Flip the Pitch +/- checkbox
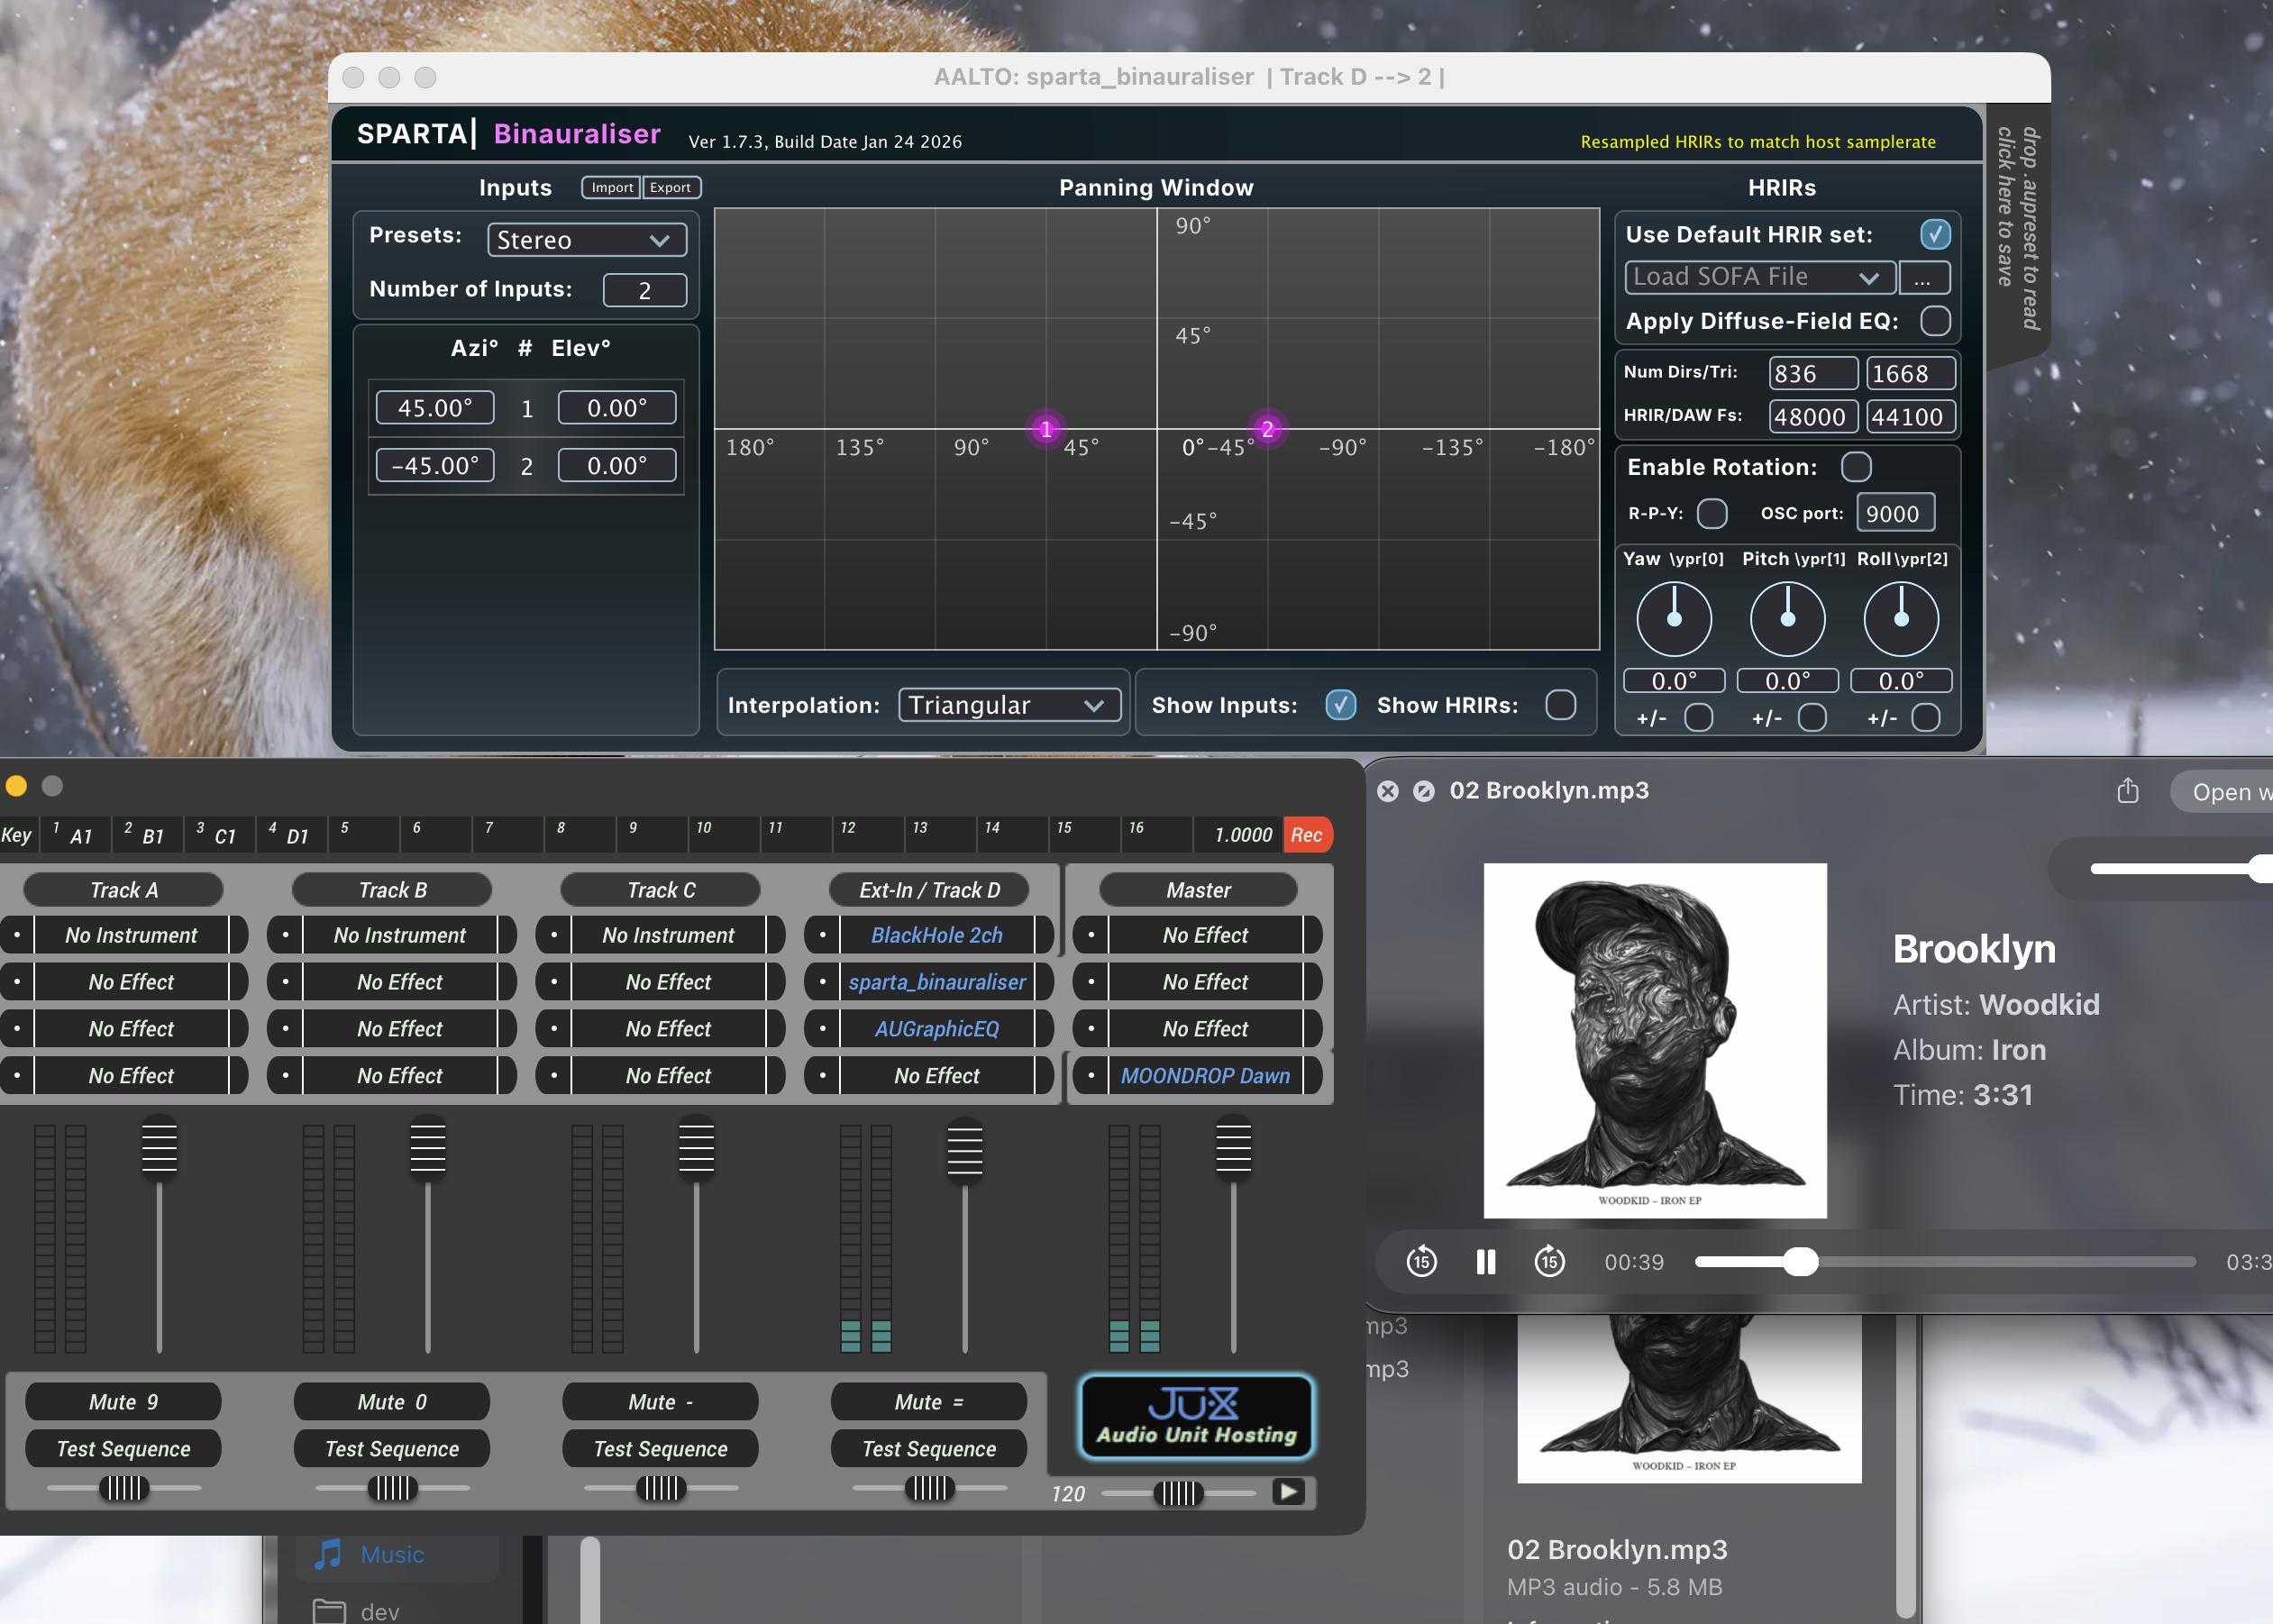 pyautogui.click(x=1812, y=717)
